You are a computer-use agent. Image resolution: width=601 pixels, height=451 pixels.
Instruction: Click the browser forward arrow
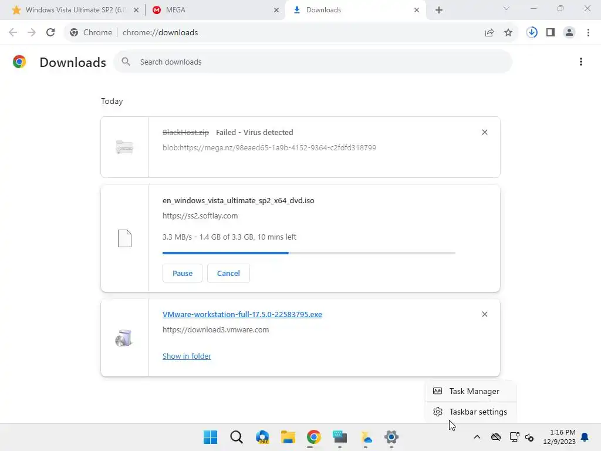(x=32, y=33)
